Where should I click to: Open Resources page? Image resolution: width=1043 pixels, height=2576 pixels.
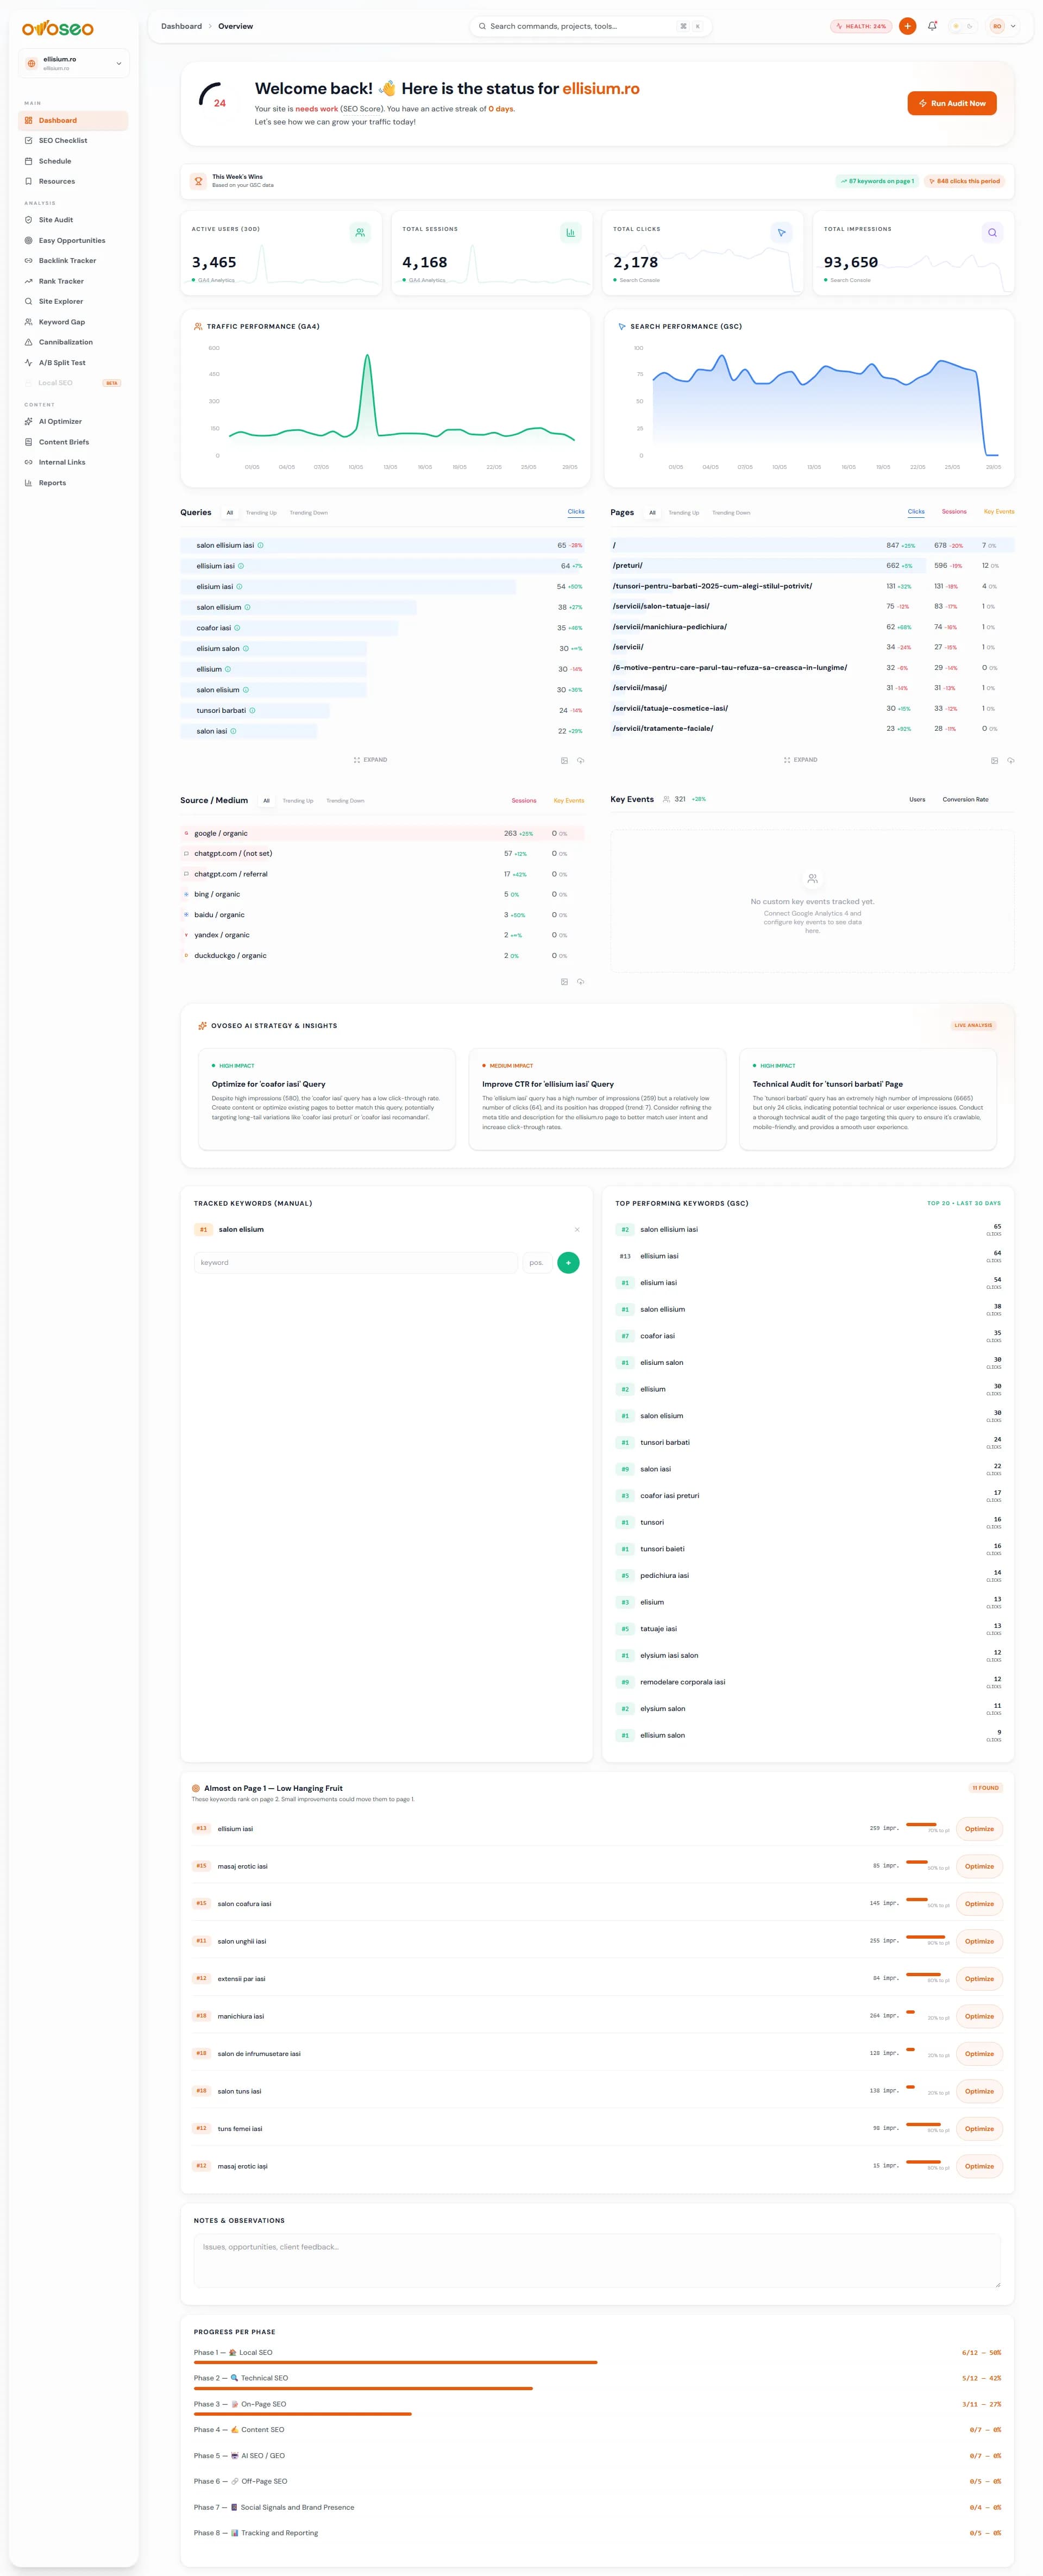73,182
